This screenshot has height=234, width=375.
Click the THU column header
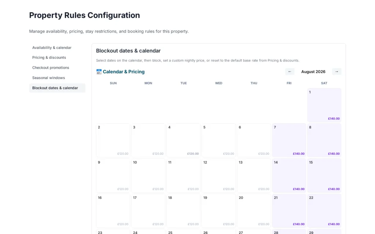pos(254,83)
